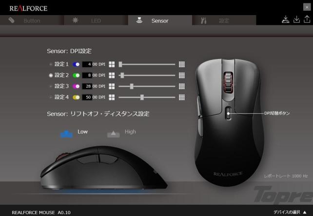Click the side-view mouse image

click(104, 168)
